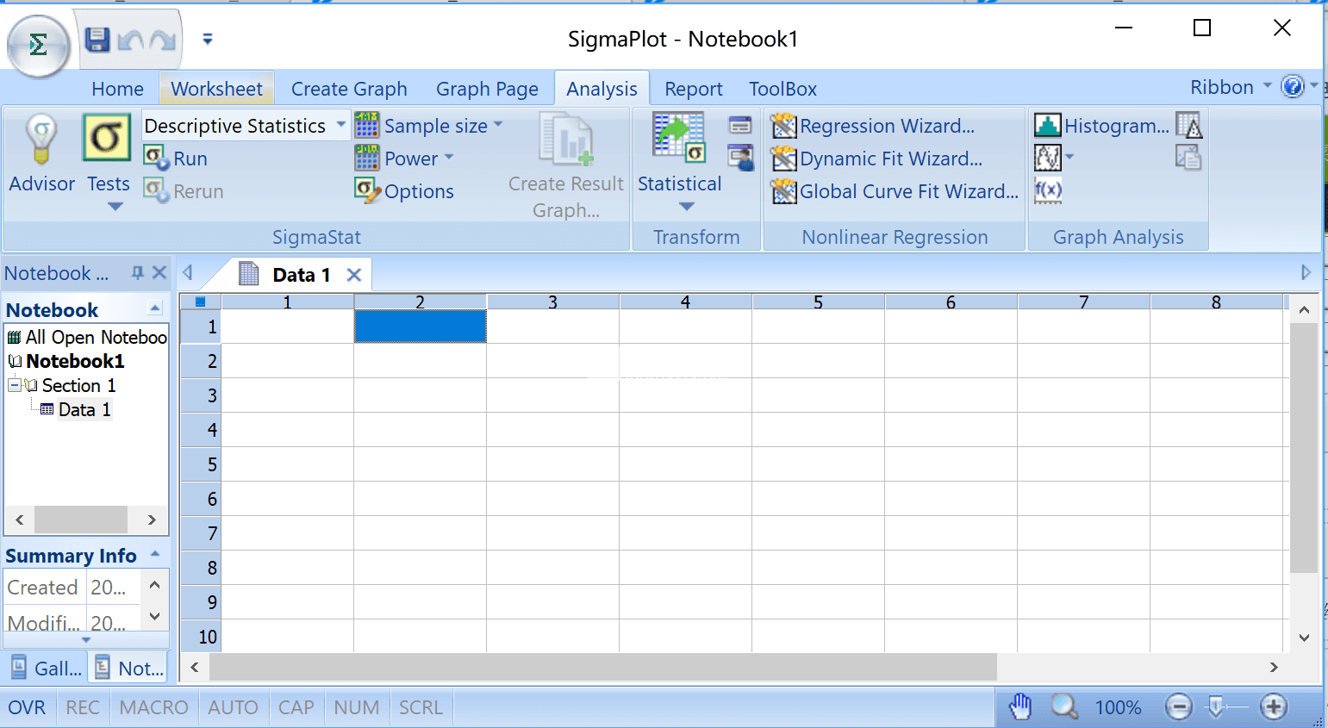Open the Notebook panel tab at bottom
Screen dimensions: 1328x728
point(128,668)
